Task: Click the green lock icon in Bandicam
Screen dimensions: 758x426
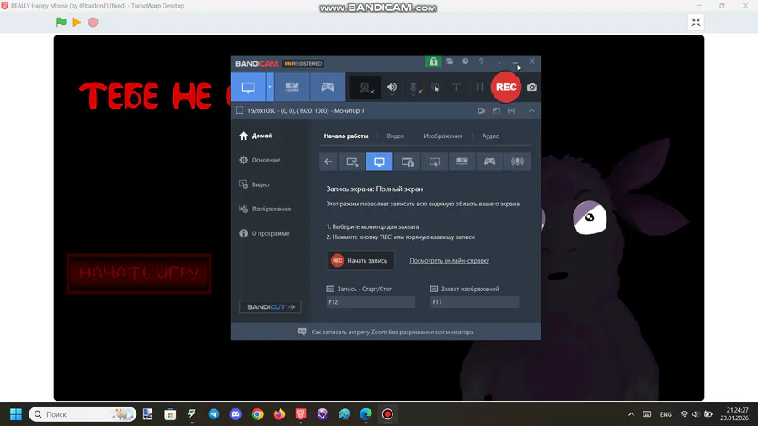Action: [433, 61]
